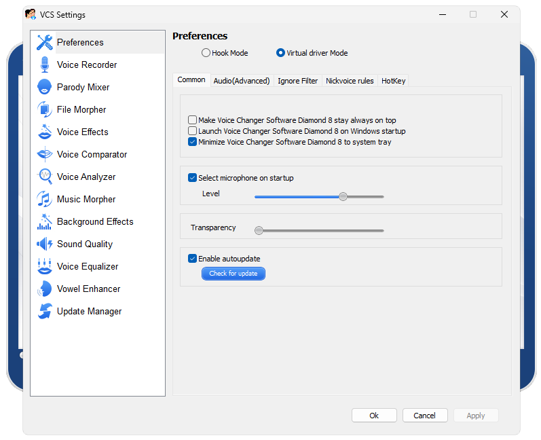Open the Voice Analyzer icon
This screenshot has height=440, width=541.
click(45, 177)
